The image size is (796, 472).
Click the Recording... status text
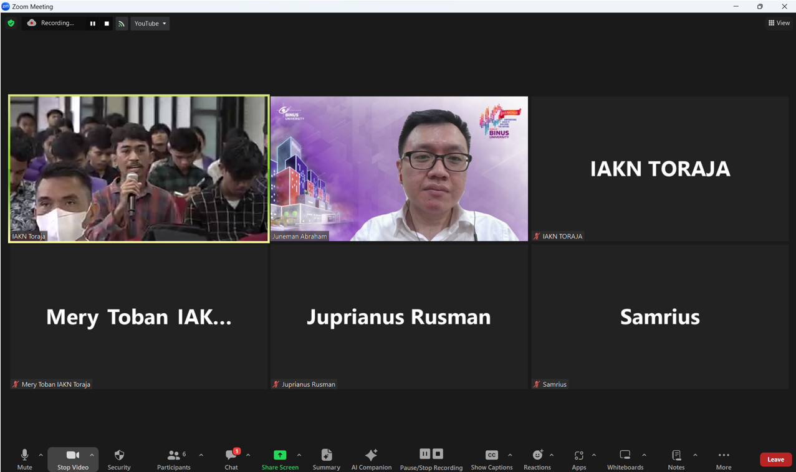57,23
